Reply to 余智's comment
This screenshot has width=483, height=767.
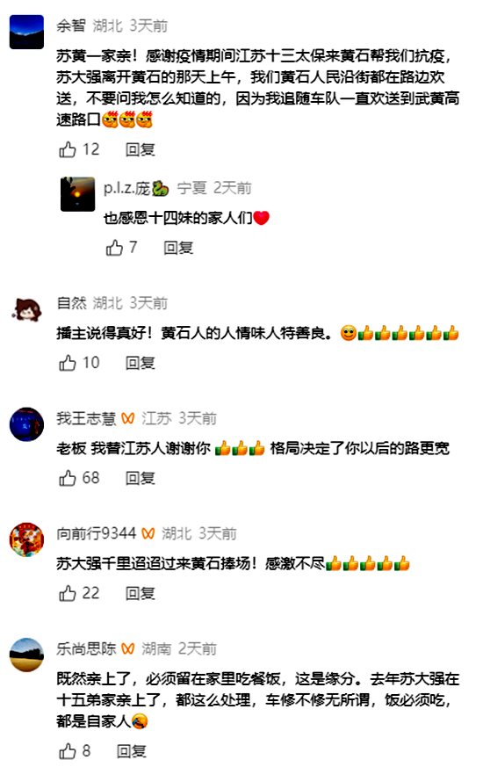[x=140, y=149]
